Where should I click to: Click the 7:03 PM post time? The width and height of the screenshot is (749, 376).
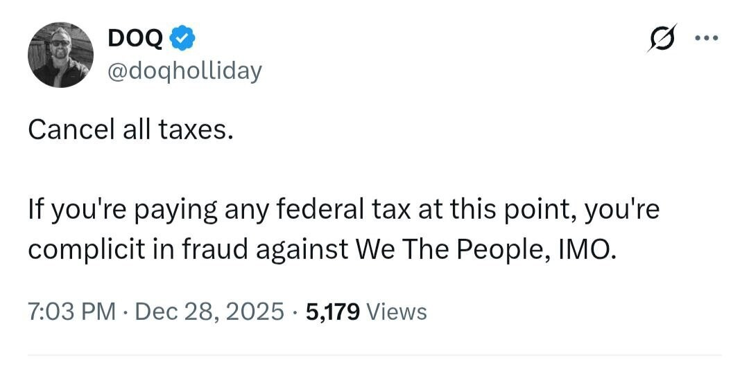pos(71,312)
